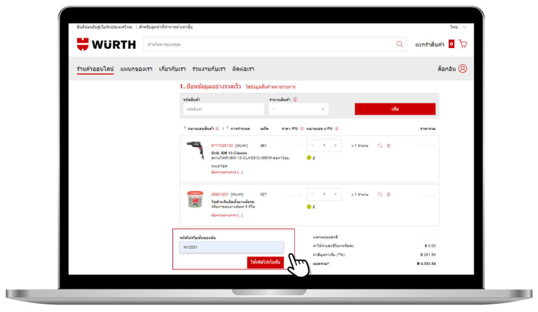Click the ฿ 0.00 shipping cost
Viewport: 538px width, 312px height.
point(430,246)
